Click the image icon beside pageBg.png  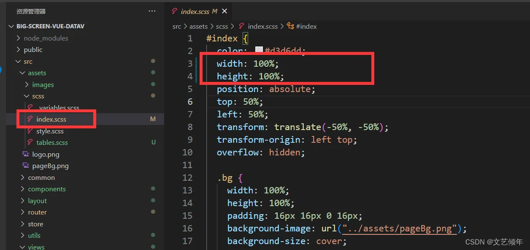coord(26,166)
